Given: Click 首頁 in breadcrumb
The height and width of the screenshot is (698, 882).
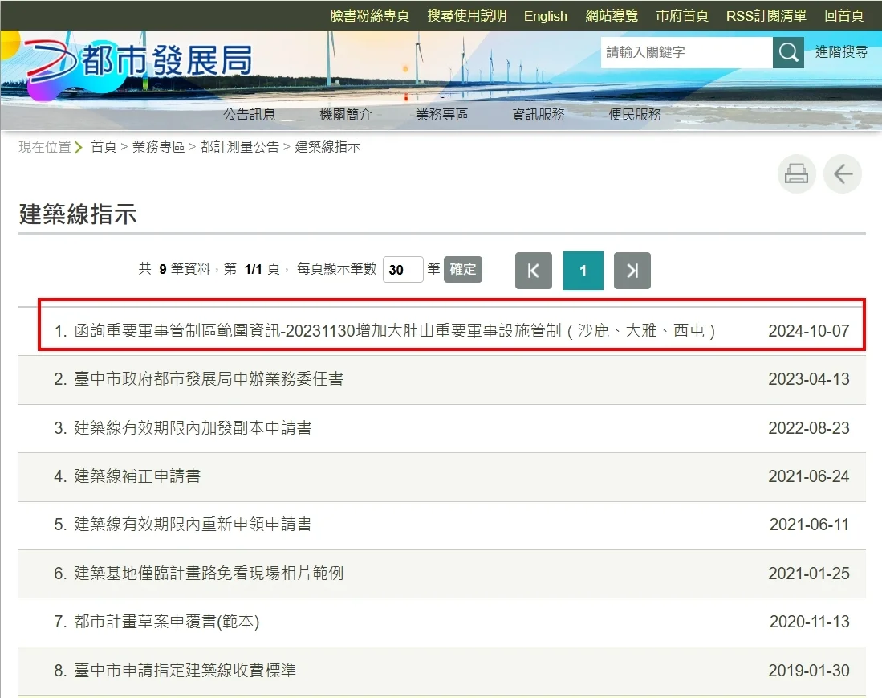Looking at the screenshot, I should point(104,147).
